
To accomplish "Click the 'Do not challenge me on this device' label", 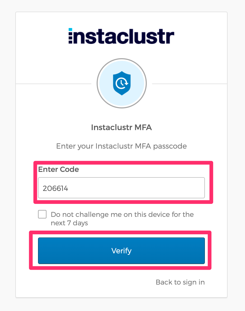I will coord(122,214).
